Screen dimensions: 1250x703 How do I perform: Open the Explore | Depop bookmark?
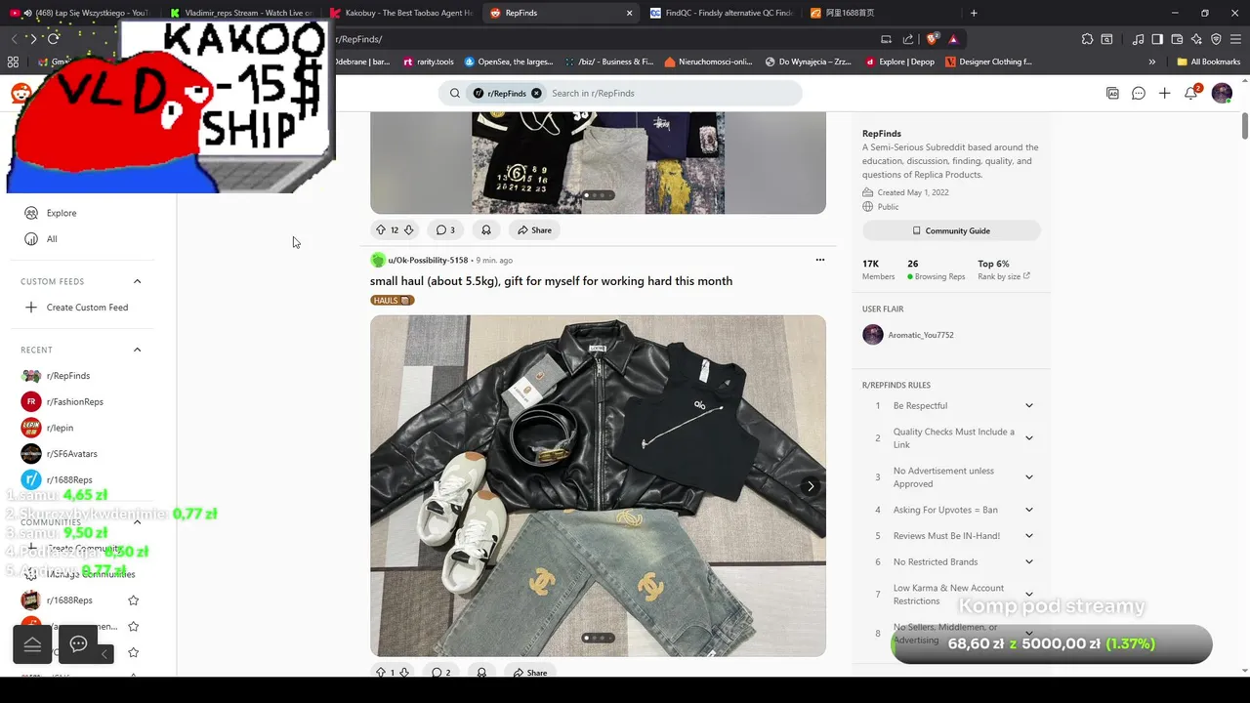898,62
